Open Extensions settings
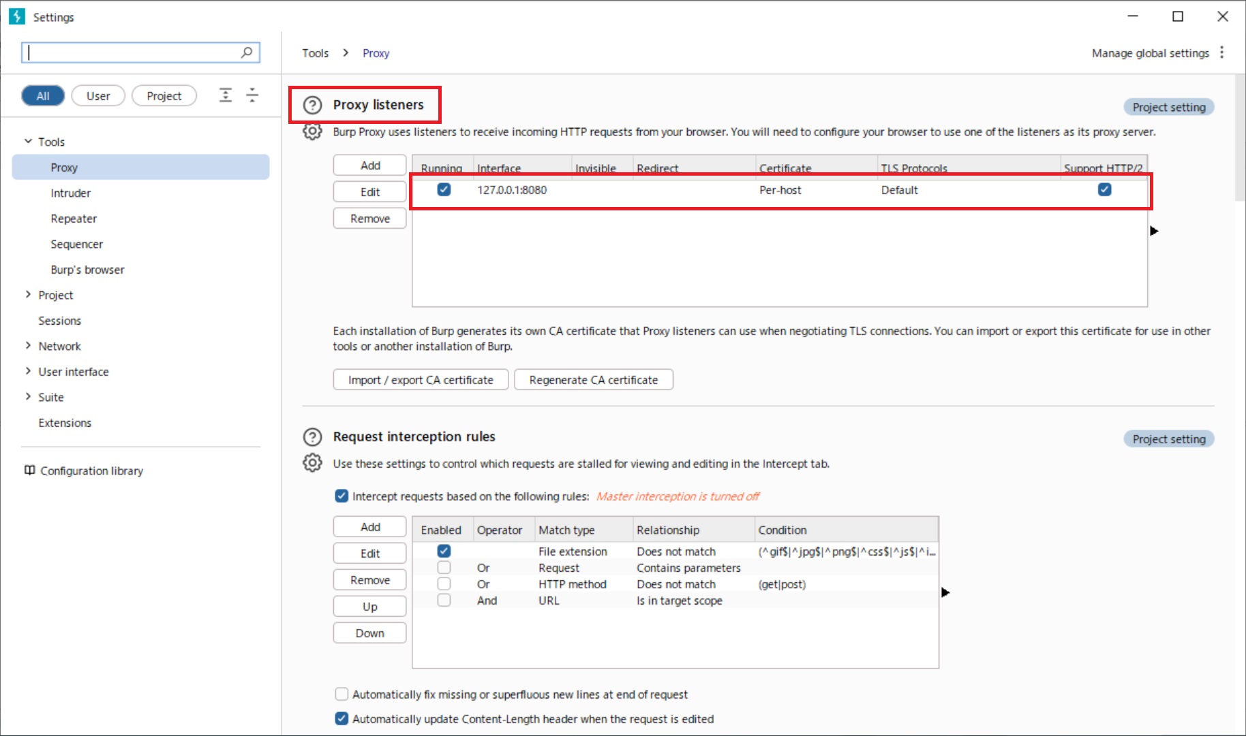Viewport: 1246px width, 736px height. [x=65, y=423]
